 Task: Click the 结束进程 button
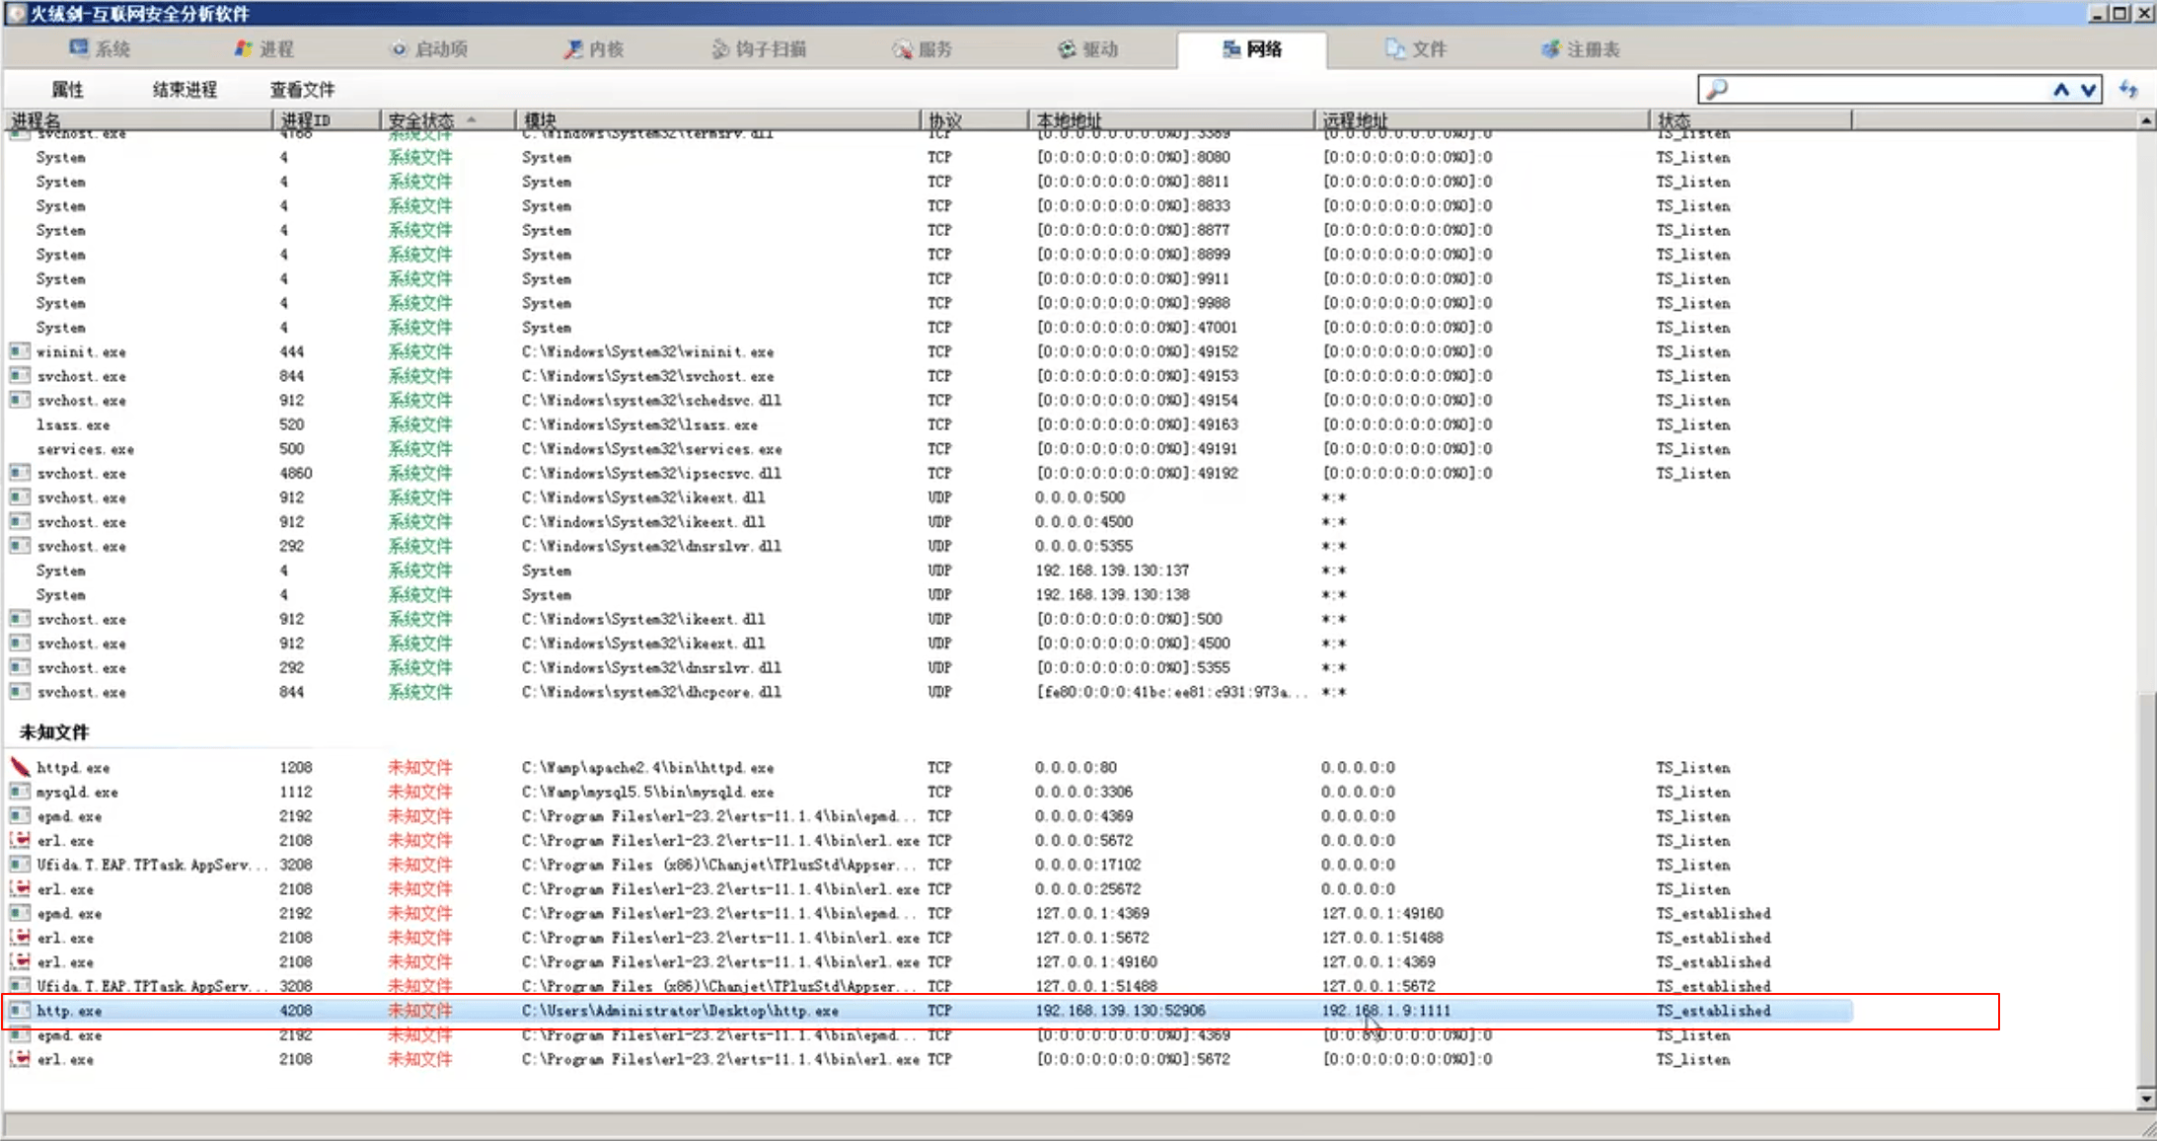pyautogui.click(x=185, y=90)
